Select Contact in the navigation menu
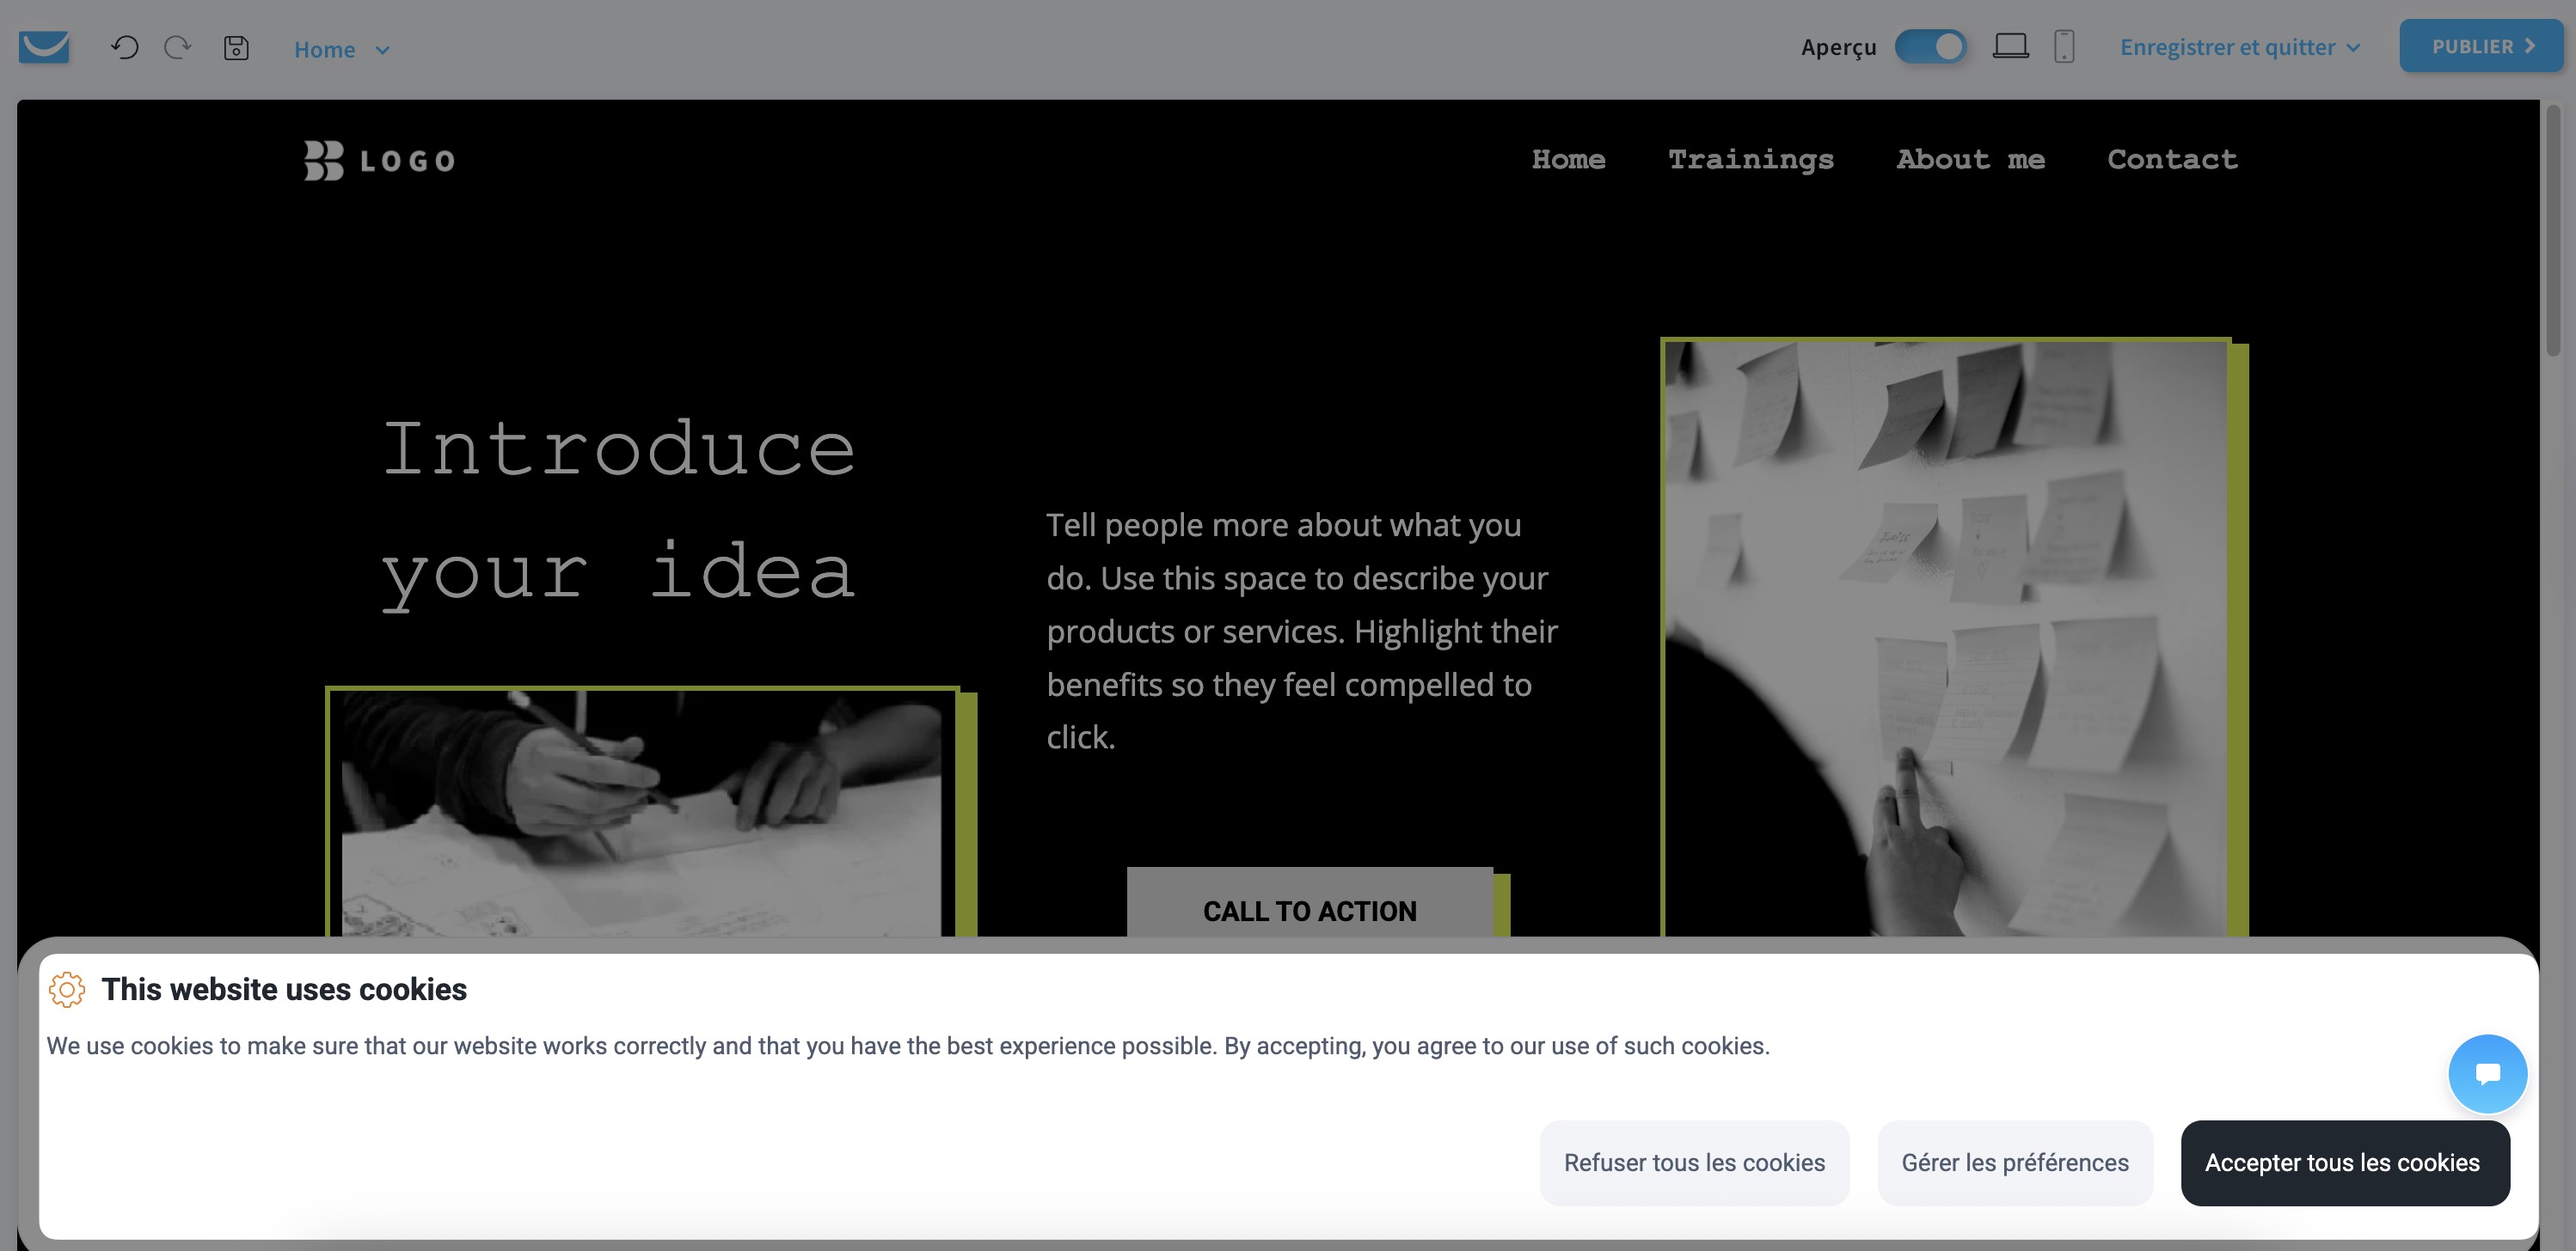 point(2172,159)
